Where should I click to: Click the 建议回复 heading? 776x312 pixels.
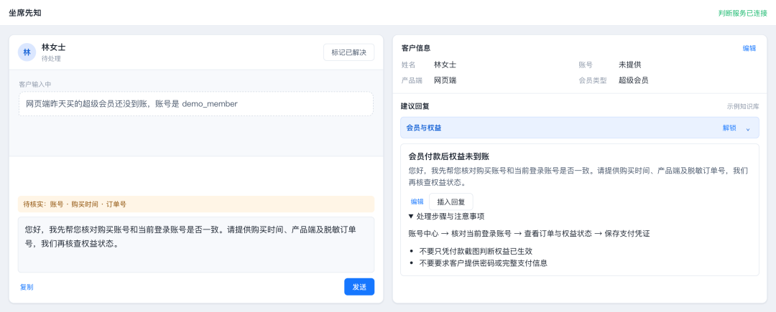click(415, 106)
